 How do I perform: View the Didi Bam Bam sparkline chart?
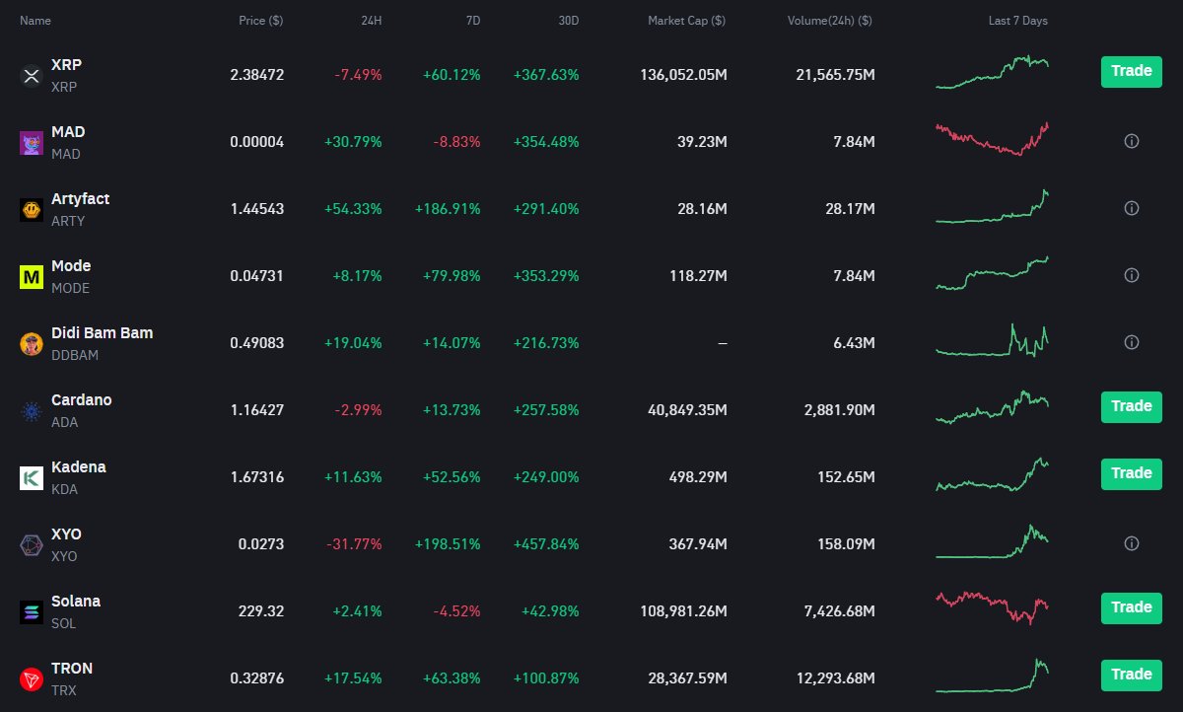(993, 340)
